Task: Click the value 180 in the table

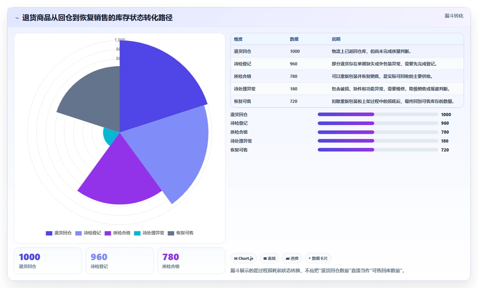Action: [x=294, y=89]
